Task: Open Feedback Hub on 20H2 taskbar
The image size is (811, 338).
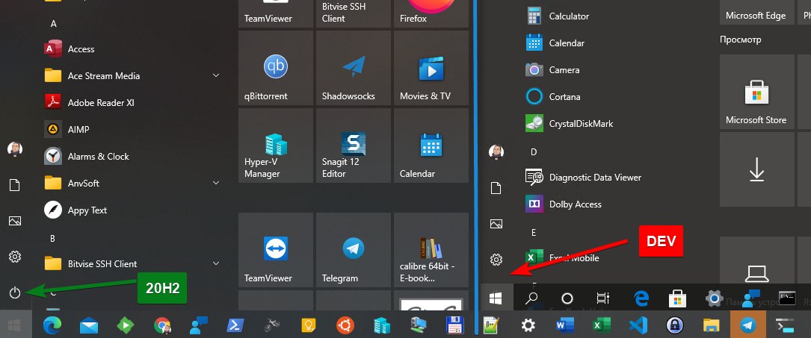Action: point(197,325)
